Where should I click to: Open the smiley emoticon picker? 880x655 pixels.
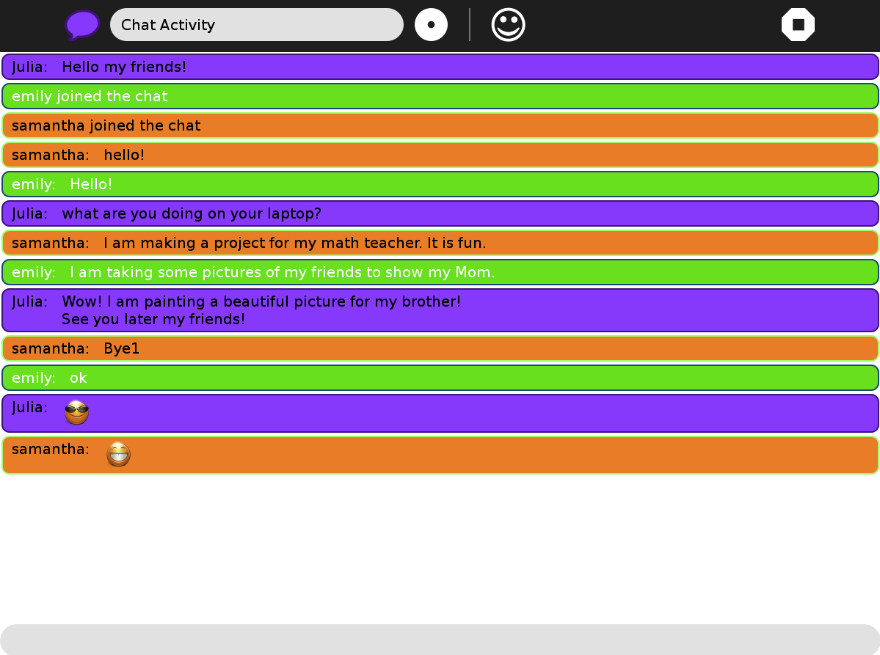[x=508, y=25]
